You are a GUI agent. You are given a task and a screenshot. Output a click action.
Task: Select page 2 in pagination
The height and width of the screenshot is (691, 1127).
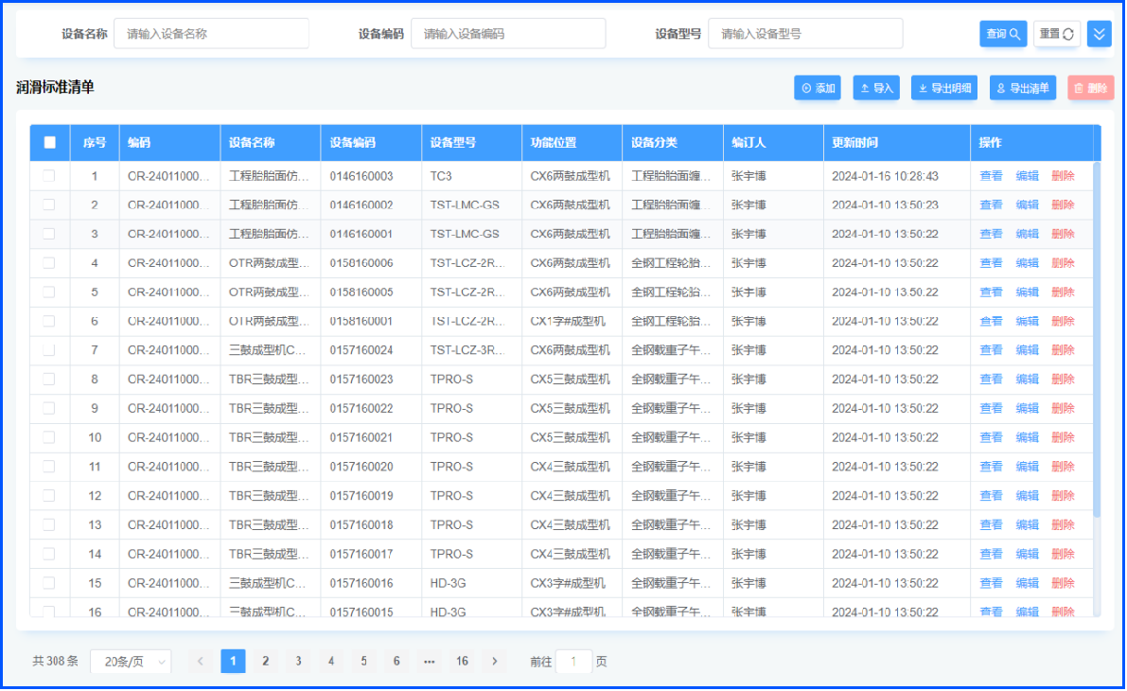266,662
